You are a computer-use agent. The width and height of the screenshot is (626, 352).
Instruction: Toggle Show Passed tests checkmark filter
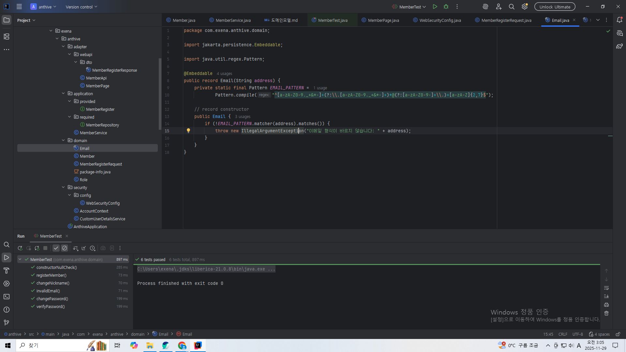click(x=56, y=248)
